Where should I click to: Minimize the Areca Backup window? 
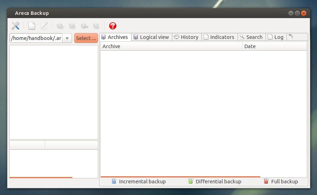pyautogui.click(x=291, y=13)
